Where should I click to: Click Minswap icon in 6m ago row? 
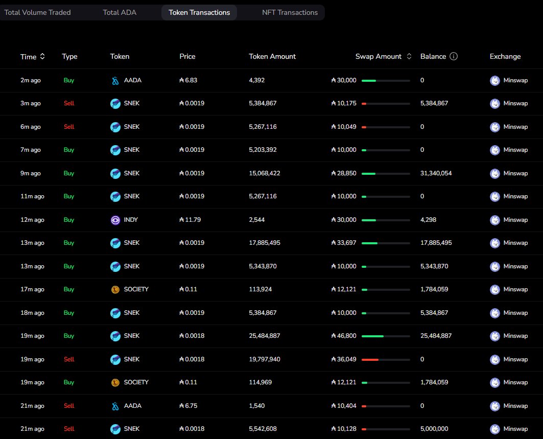point(495,127)
